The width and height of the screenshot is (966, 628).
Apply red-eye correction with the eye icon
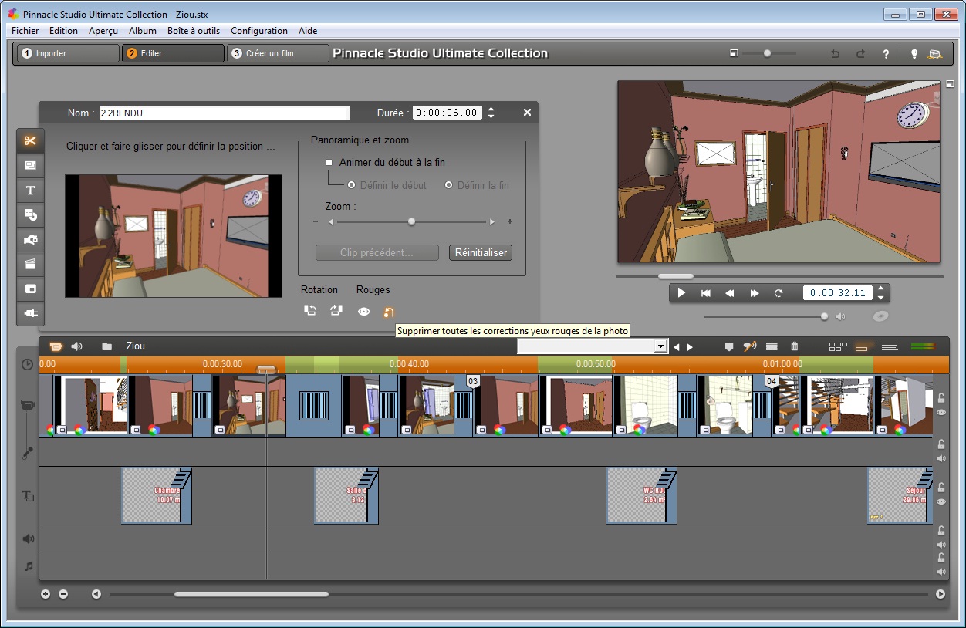point(364,312)
